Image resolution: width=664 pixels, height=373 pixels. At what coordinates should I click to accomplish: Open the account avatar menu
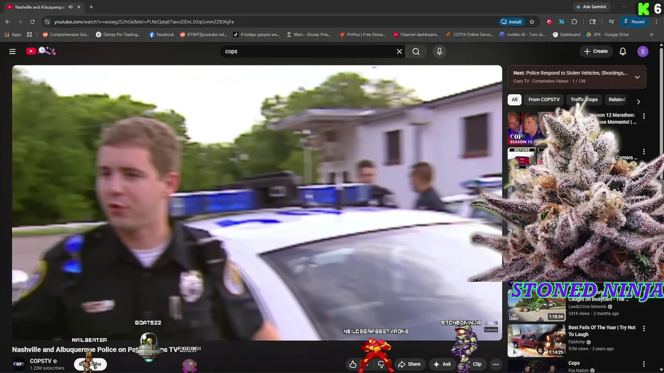point(643,51)
